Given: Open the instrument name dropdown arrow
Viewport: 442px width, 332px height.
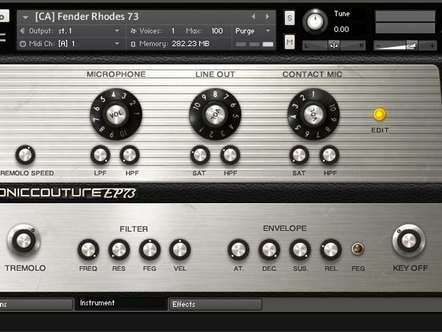Looking at the screenshot, I should point(26,17).
